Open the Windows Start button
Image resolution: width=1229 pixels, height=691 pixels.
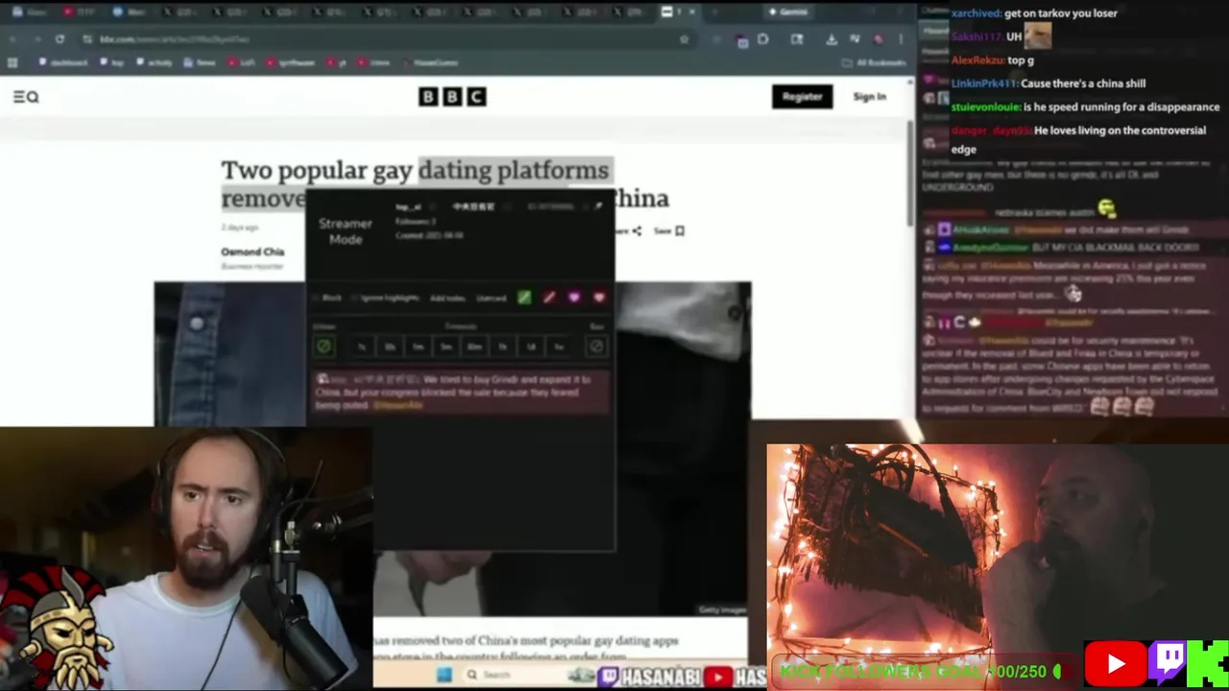tap(444, 675)
